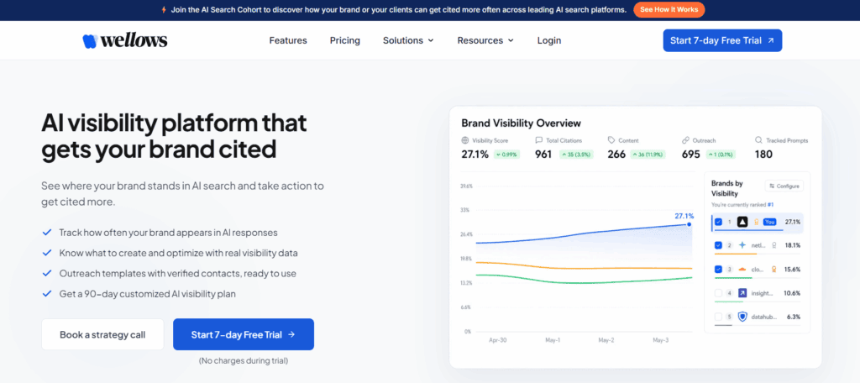Click the checkmark icon beside 'Know what to create'
The image size is (860, 383).
(47, 253)
